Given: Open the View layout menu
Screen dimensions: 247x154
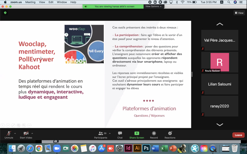Looking at the screenshot, I should click(239, 13).
